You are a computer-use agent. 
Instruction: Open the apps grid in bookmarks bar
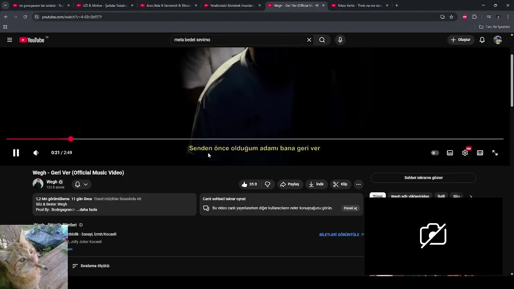click(x=5, y=27)
